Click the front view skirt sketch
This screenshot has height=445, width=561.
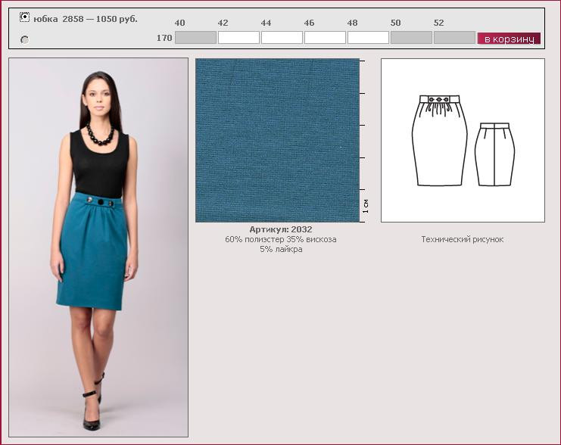pyautogui.click(x=439, y=140)
